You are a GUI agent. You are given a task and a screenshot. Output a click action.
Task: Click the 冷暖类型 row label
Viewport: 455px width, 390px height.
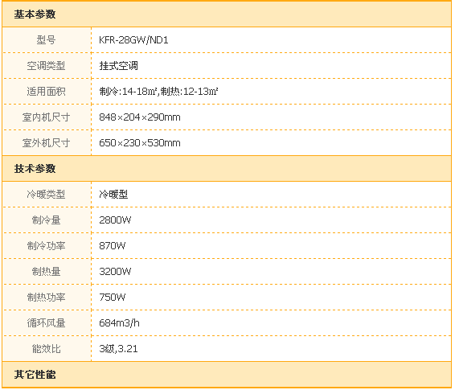click(46, 195)
